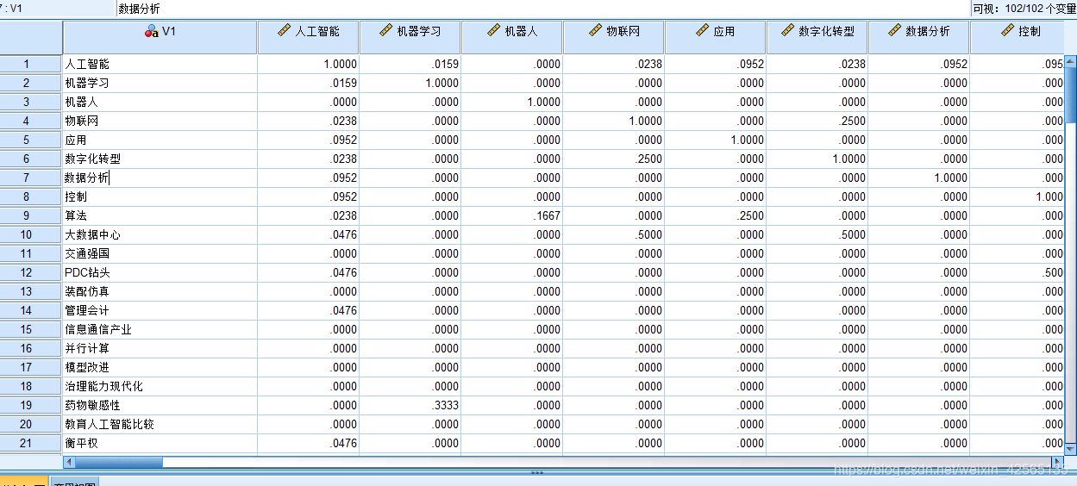The height and width of the screenshot is (486, 1077).
Task: Click the 1.0000 value in the 数据分析 column
Action: pyautogui.click(x=951, y=178)
